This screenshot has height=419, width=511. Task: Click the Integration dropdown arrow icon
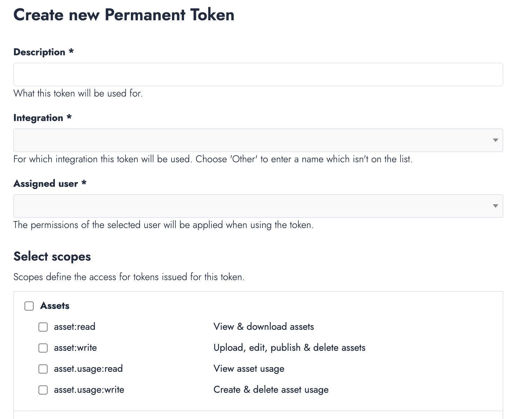pos(495,140)
